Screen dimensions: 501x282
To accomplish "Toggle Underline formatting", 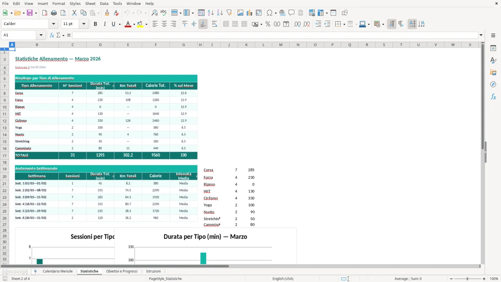I will [113, 24].
